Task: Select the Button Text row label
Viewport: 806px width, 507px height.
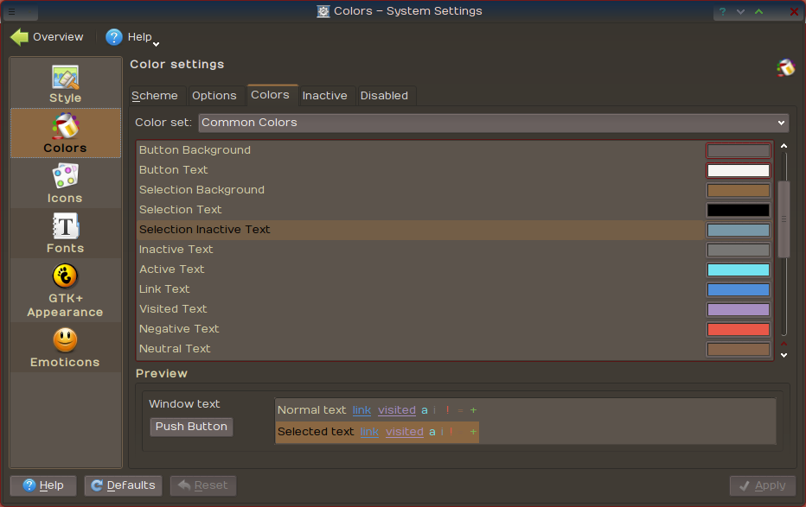Action: pyautogui.click(x=173, y=170)
